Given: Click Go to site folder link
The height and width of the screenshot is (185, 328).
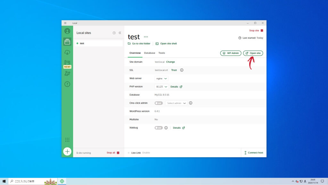Looking at the screenshot, I should point(139,44).
